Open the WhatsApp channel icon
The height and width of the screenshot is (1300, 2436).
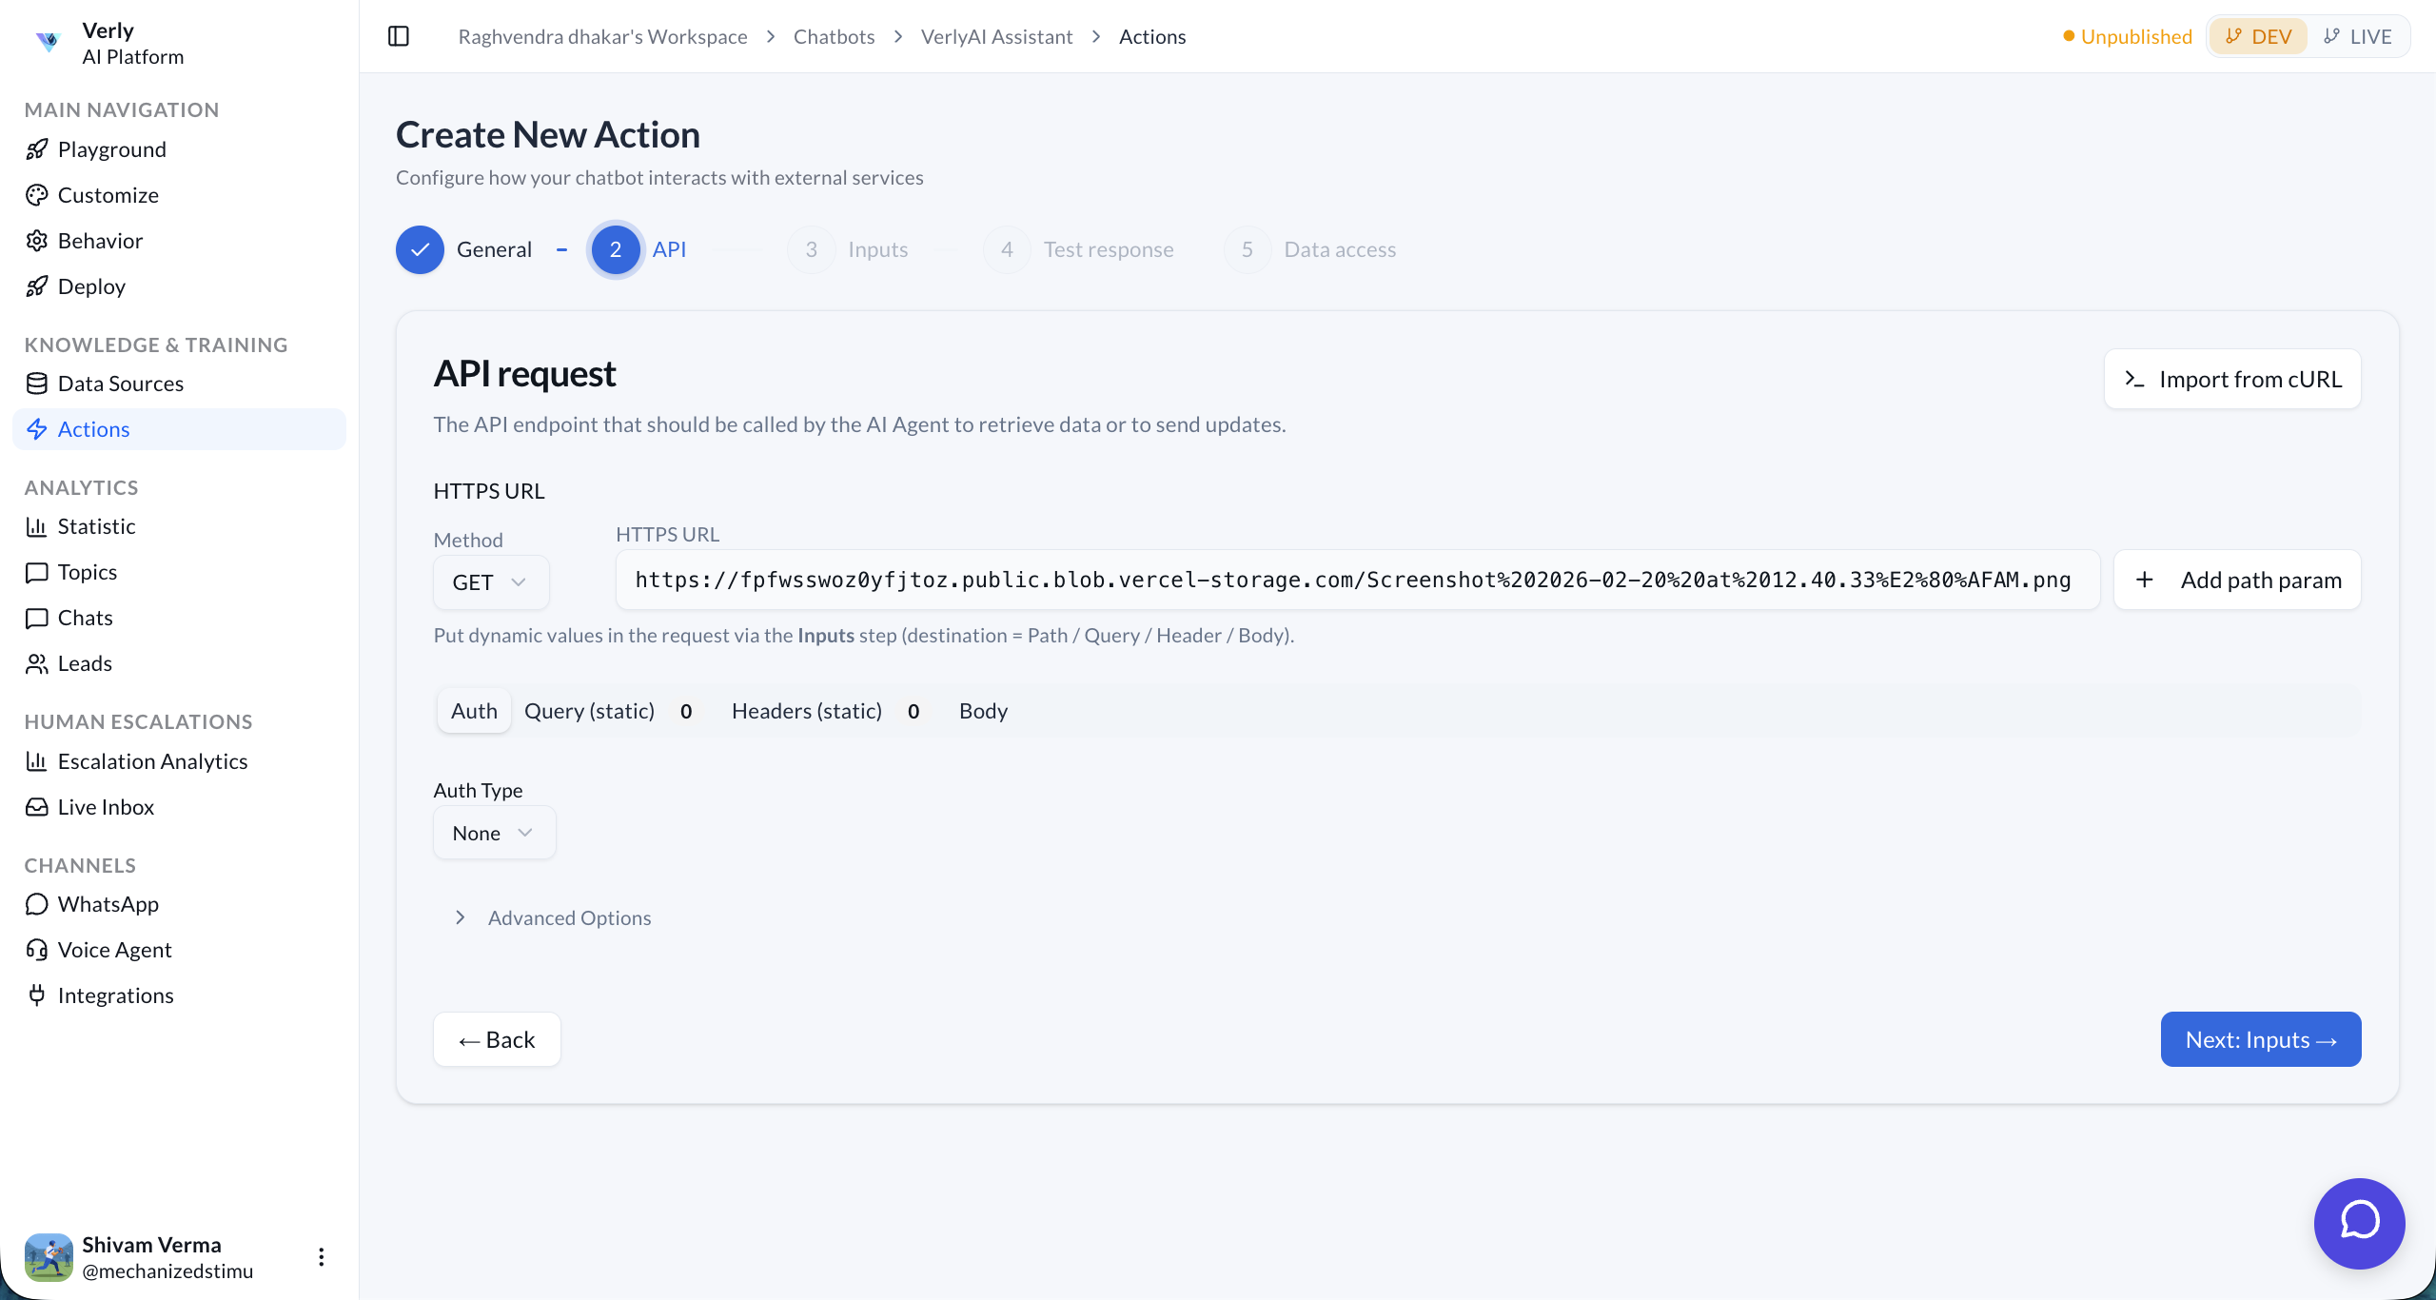point(37,903)
